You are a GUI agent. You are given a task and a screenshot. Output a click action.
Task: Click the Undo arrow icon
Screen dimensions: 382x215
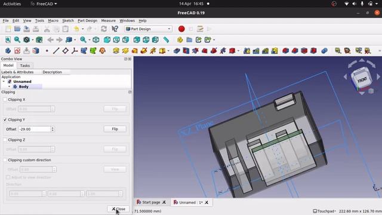coord(76,29)
